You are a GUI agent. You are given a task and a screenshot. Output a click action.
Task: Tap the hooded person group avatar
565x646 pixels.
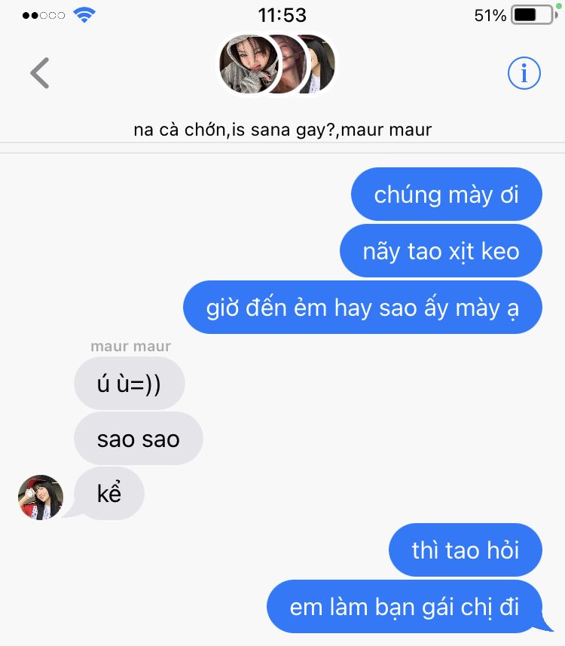click(248, 64)
